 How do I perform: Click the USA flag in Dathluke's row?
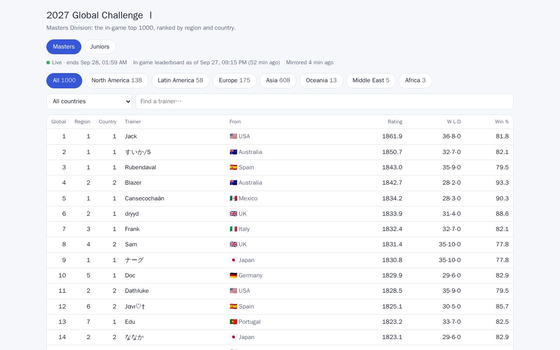pos(233,291)
